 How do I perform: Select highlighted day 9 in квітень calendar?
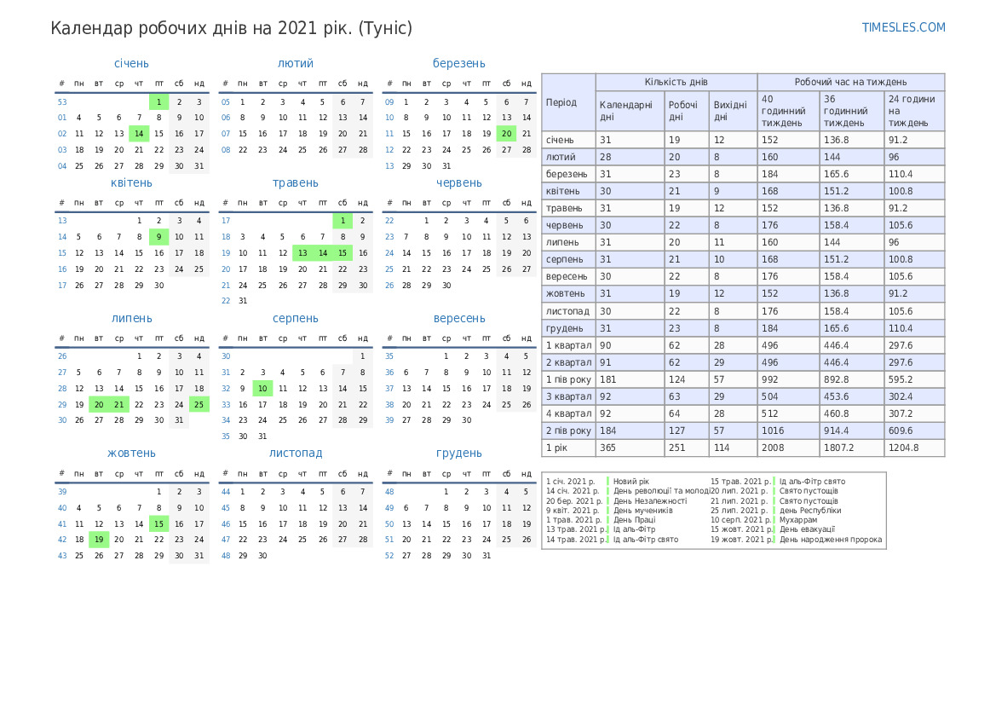pos(158,237)
